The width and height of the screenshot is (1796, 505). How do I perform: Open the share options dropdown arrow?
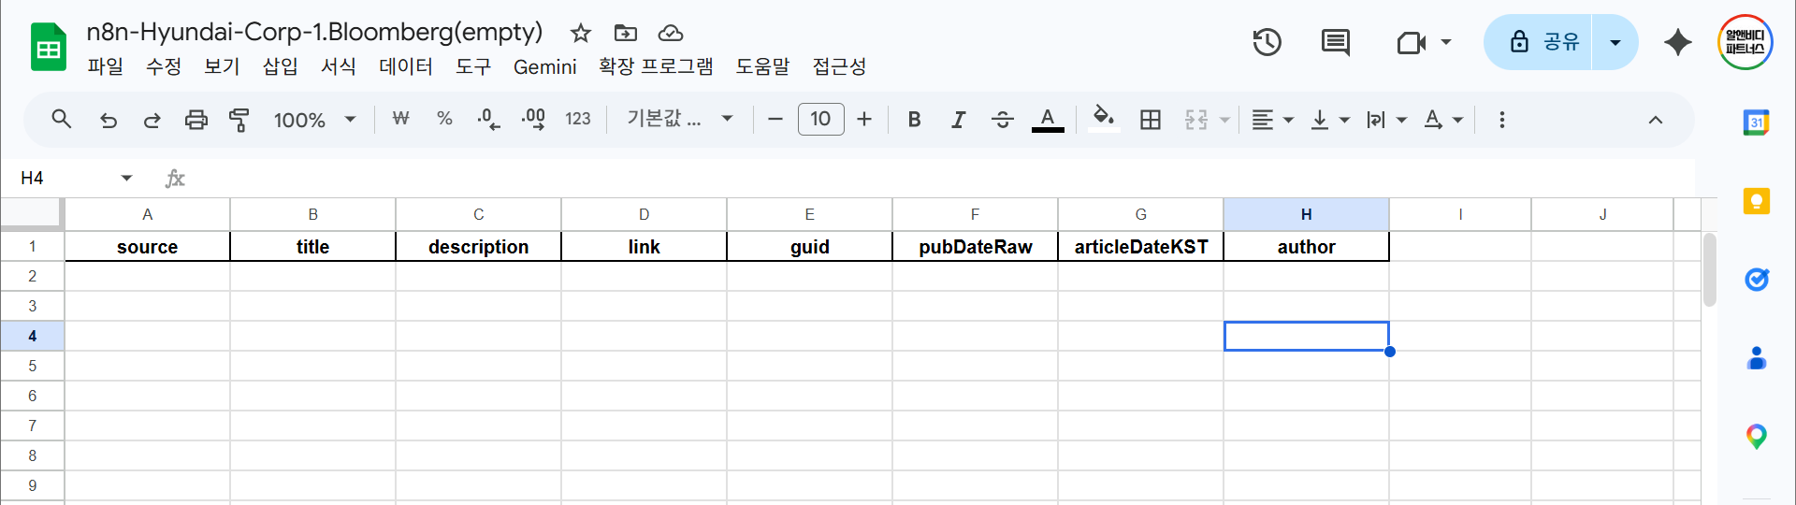point(1615,42)
